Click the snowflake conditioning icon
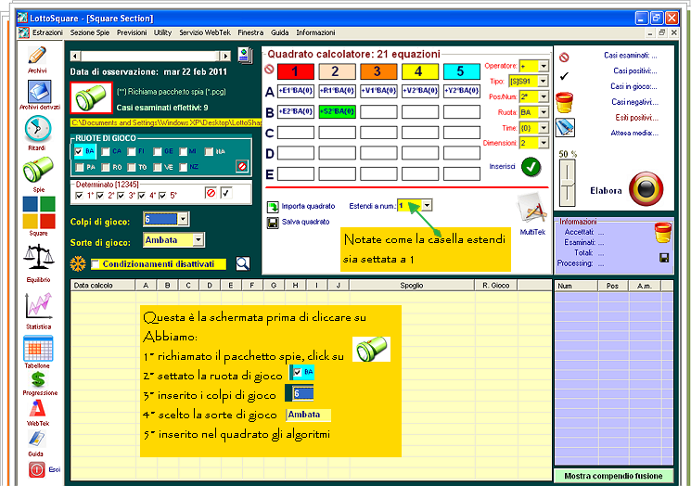691x486 pixels. point(78,264)
